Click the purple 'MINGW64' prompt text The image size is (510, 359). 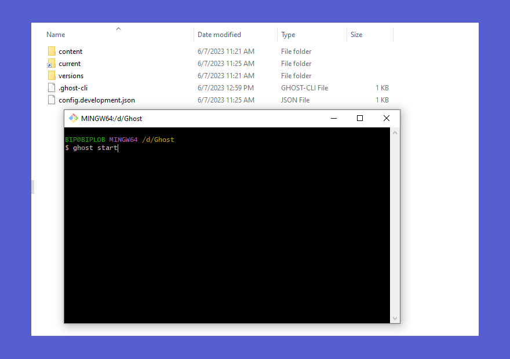(x=123, y=140)
